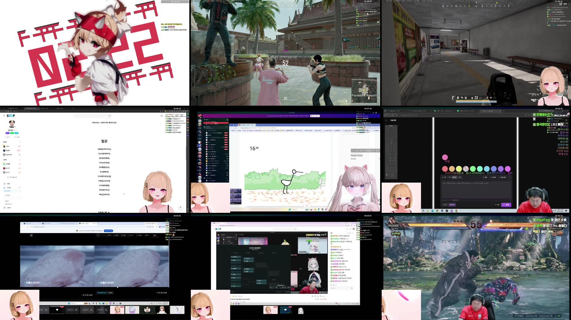
Task: Select the purple-highlighted pick option in the roulette panel footer
Action: [452, 205]
